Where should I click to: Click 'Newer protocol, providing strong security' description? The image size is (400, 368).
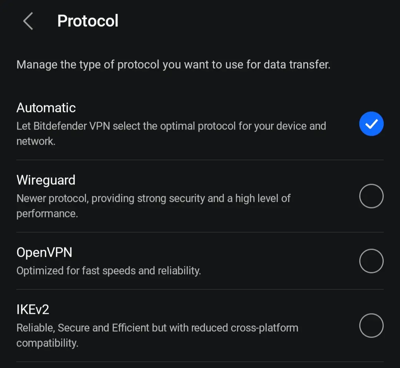(x=153, y=206)
